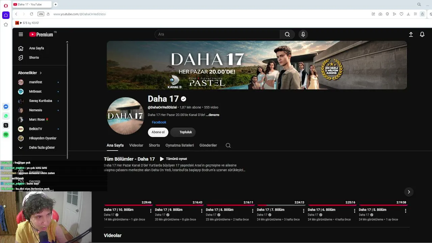432x243 pixels.
Task: Play all with 'Tümünü oynat'
Action: click(x=173, y=159)
